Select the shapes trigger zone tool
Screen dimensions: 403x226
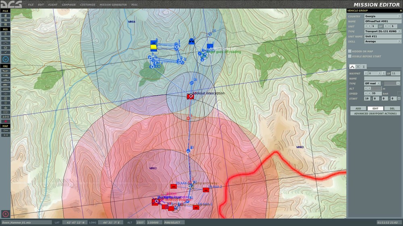[x=5, y=117]
